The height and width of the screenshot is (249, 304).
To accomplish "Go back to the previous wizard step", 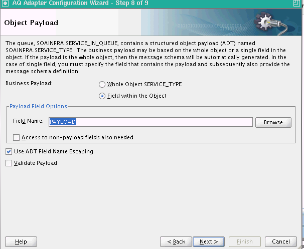I will pos(176,241).
